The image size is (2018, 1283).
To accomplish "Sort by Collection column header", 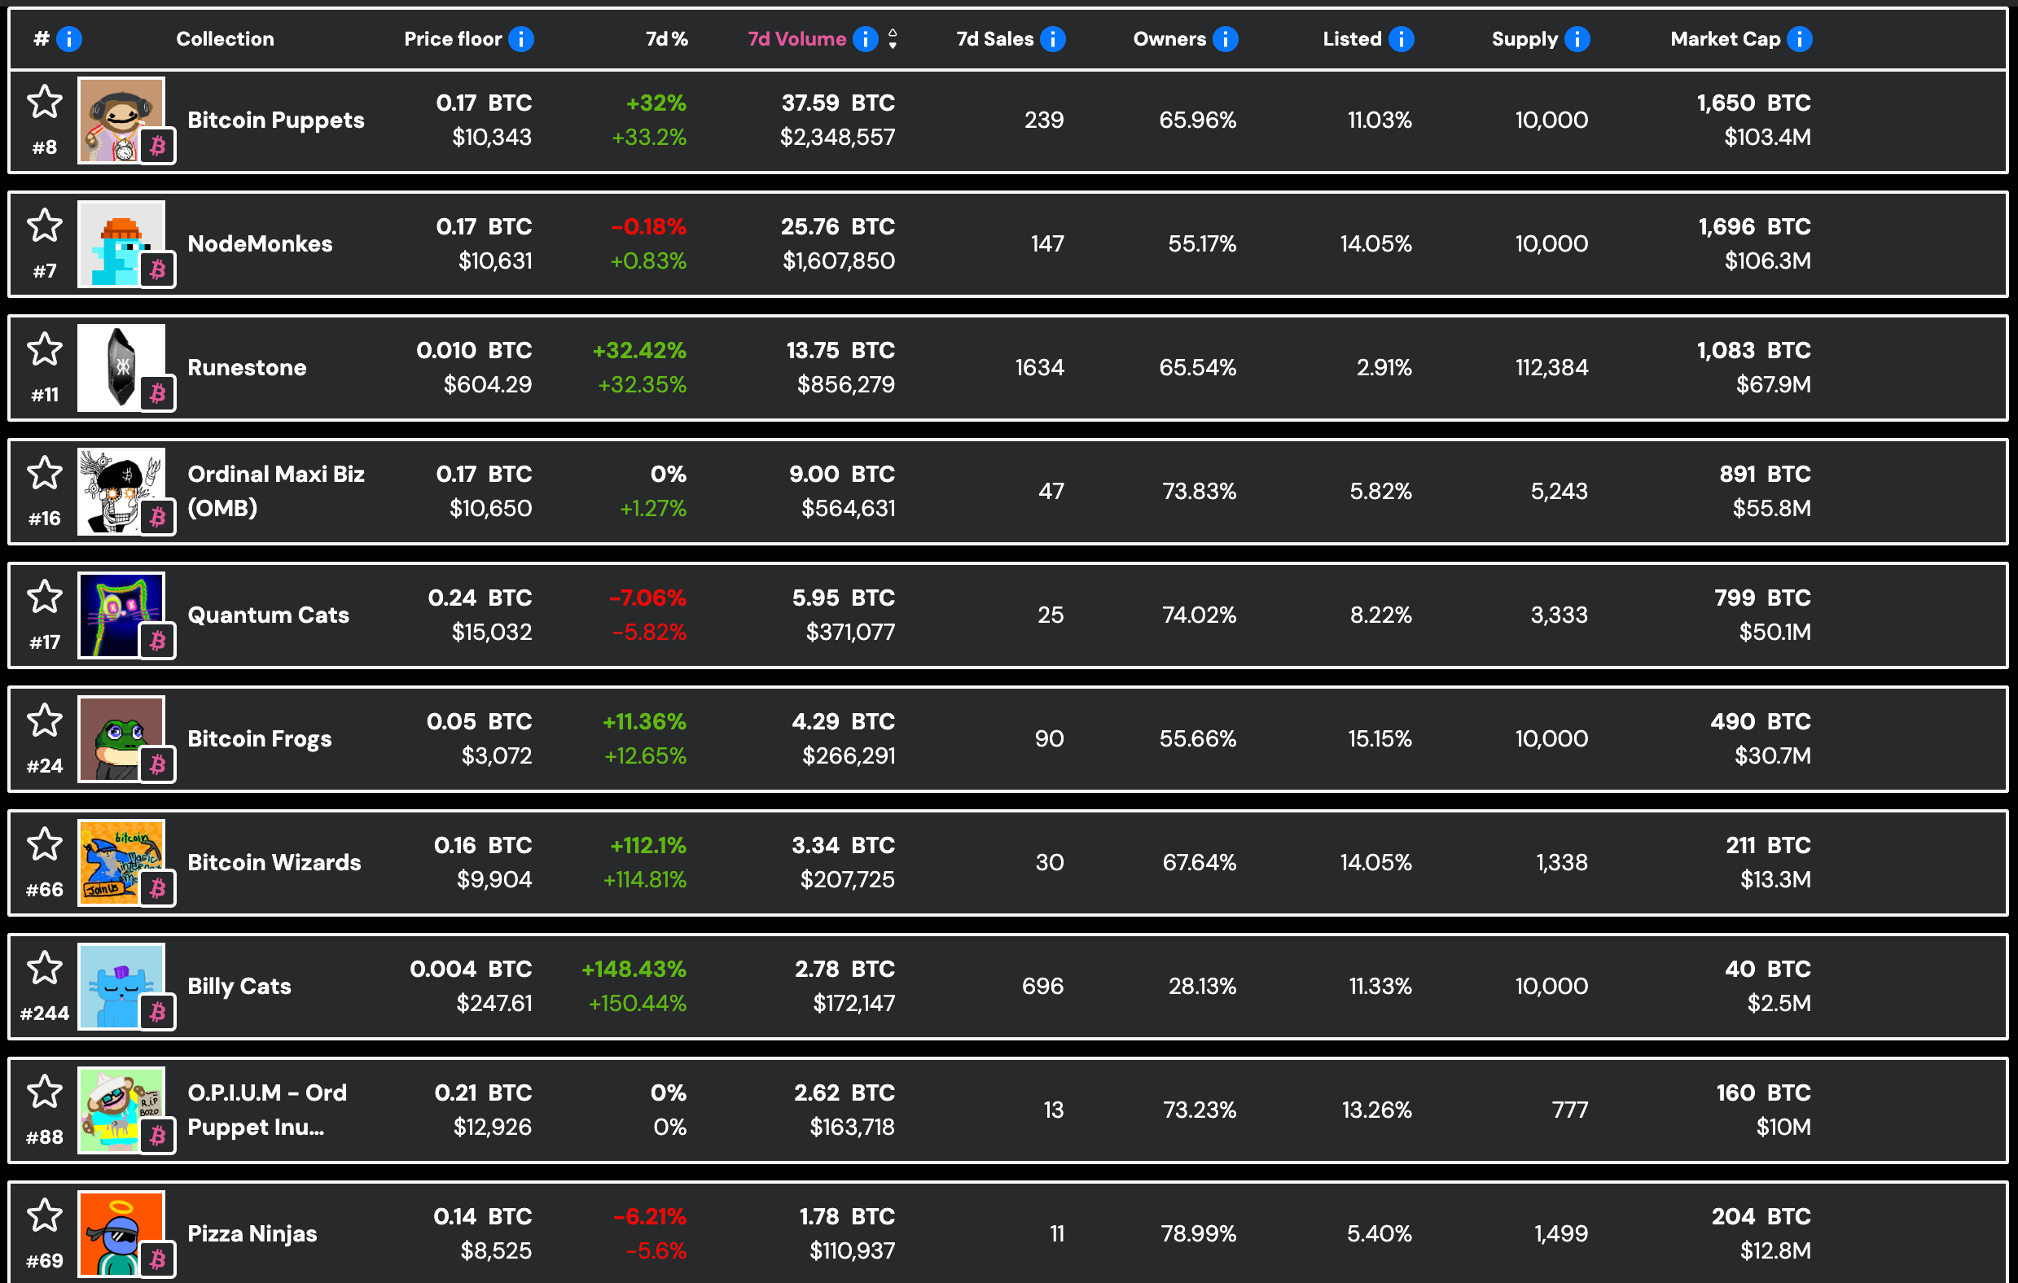I will pos(225,38).
